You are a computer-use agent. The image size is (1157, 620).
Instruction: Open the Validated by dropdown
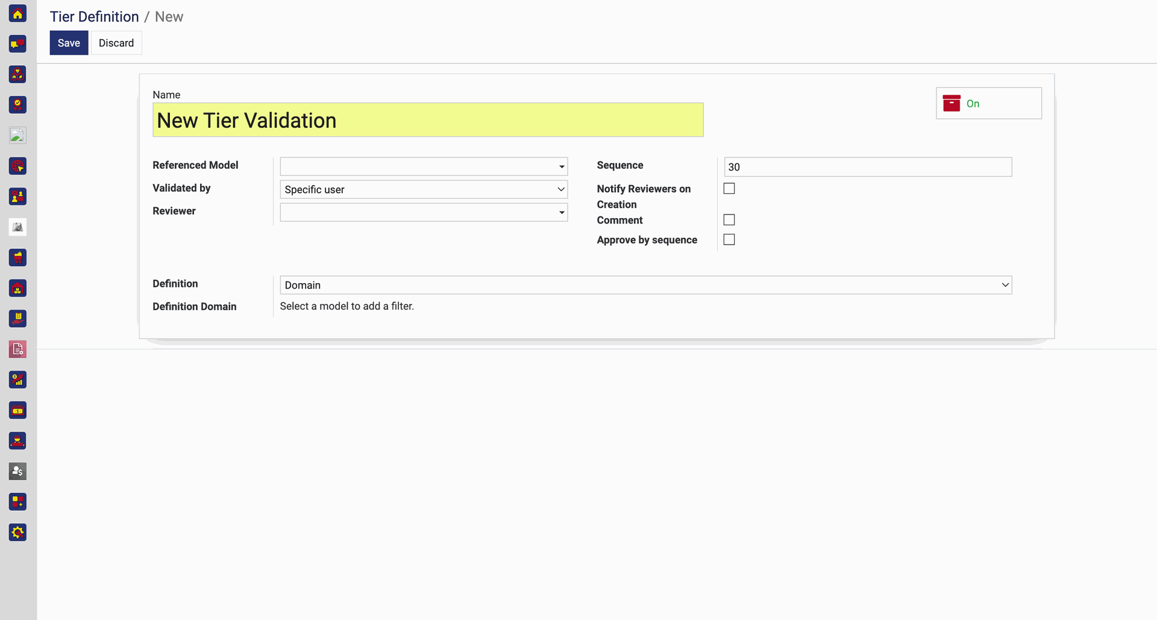[424, 189]
